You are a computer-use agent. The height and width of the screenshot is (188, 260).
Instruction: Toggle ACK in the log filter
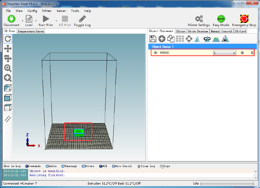pyautogui.click(x=103, y=166)
